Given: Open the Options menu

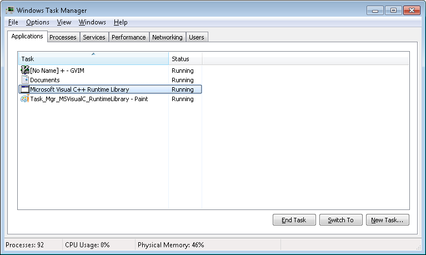Looking at the screenshot, I should click(38, 22).
